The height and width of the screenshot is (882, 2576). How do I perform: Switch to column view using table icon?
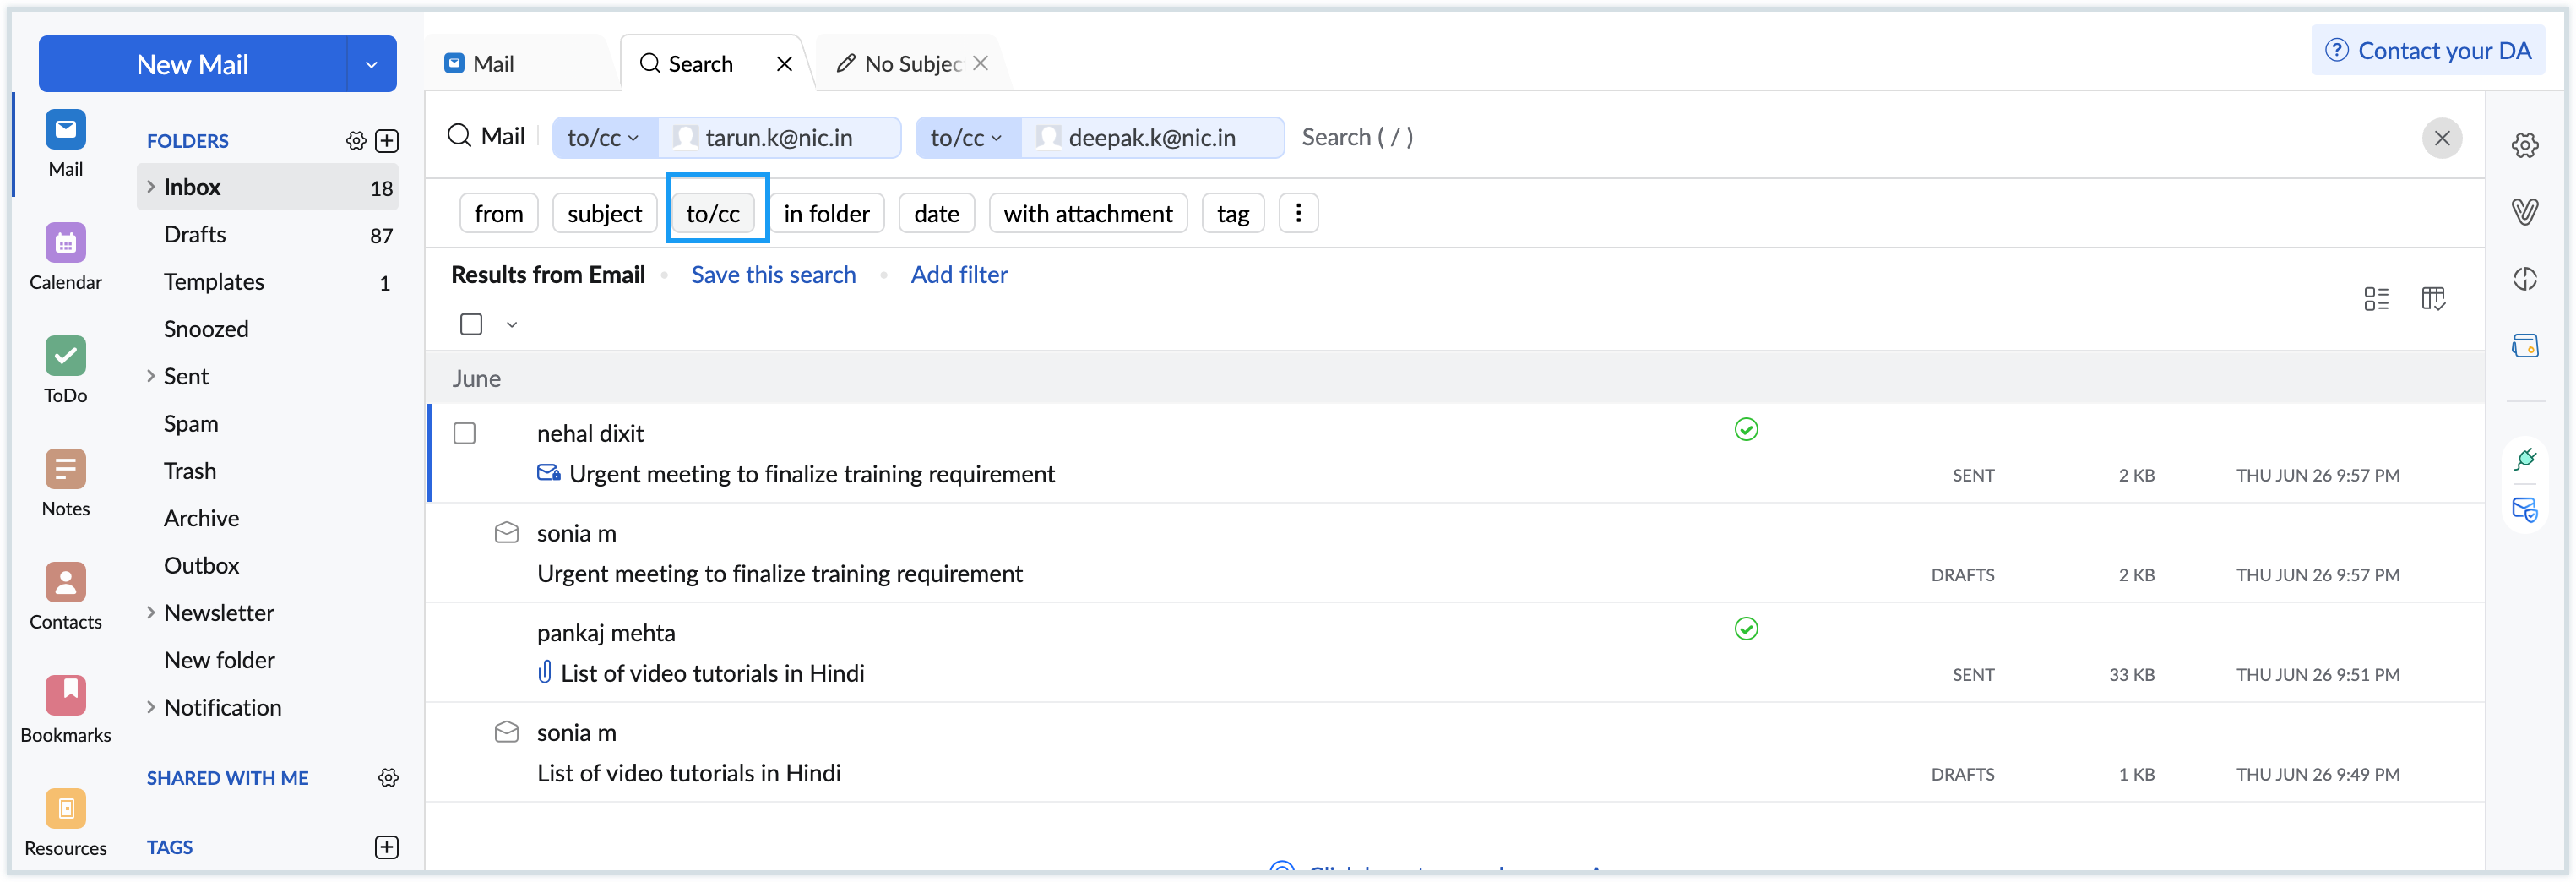click(2435, 298)
